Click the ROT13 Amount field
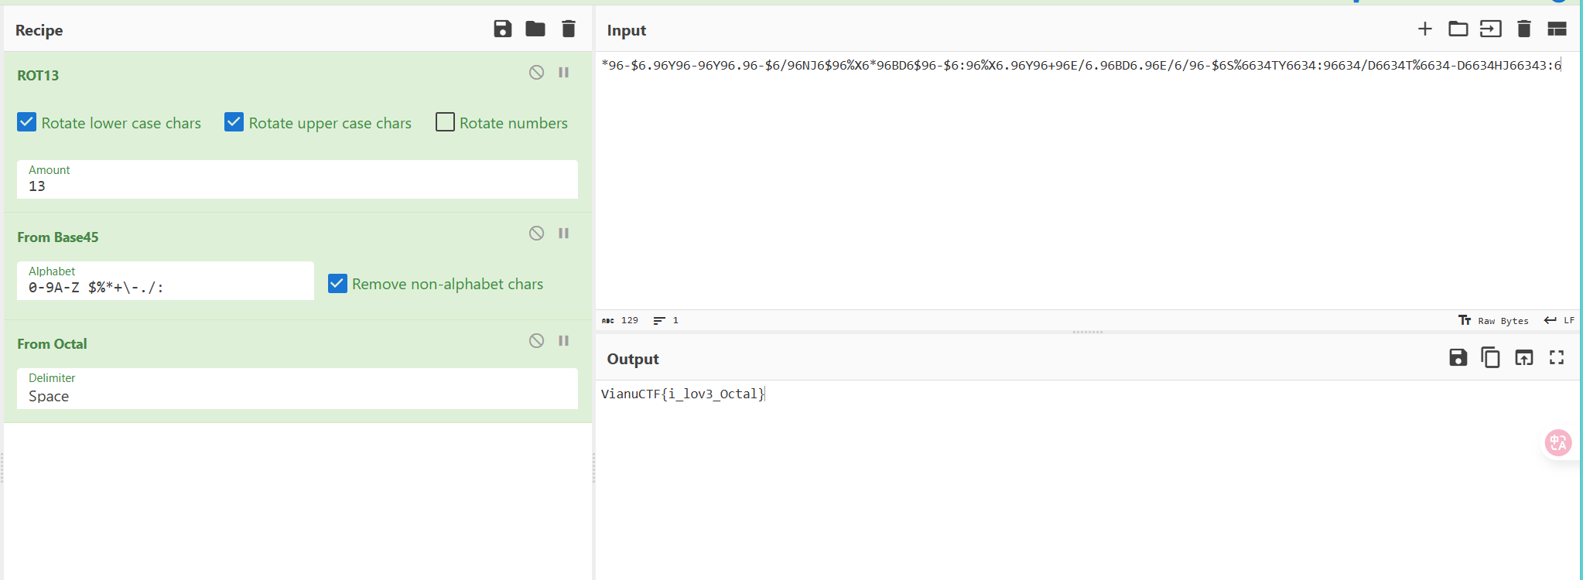 (297, 186)
